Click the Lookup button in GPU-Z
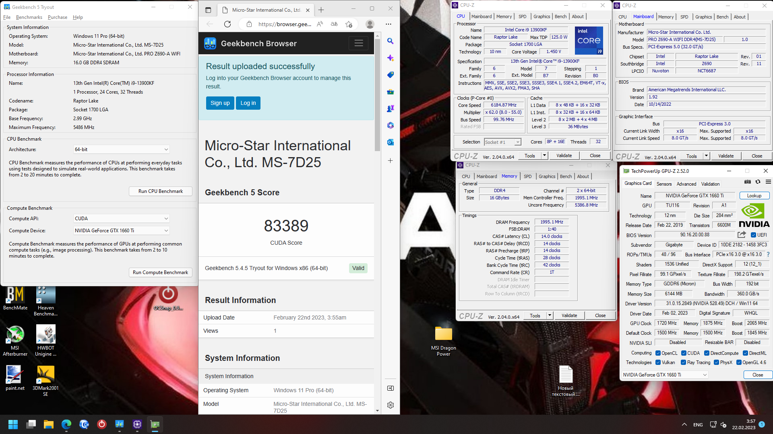 754,196
